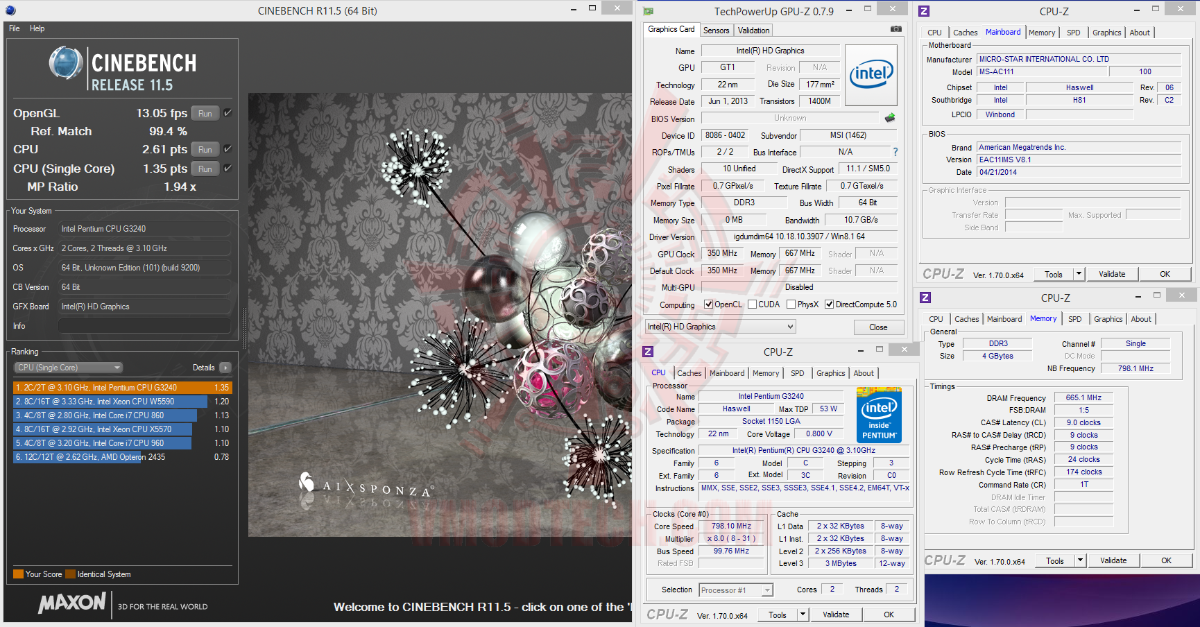
Task: Click the green refresh icon beside BIOS Version
Action: (890, 118)
